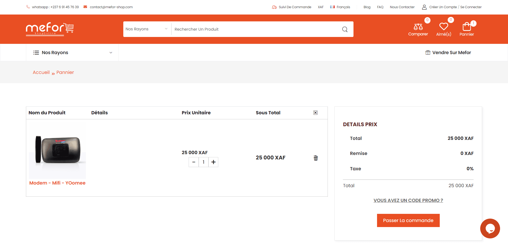Open the Pannier cart bag icon
This screenshot has width=508, height=245.
pos(467,27)
